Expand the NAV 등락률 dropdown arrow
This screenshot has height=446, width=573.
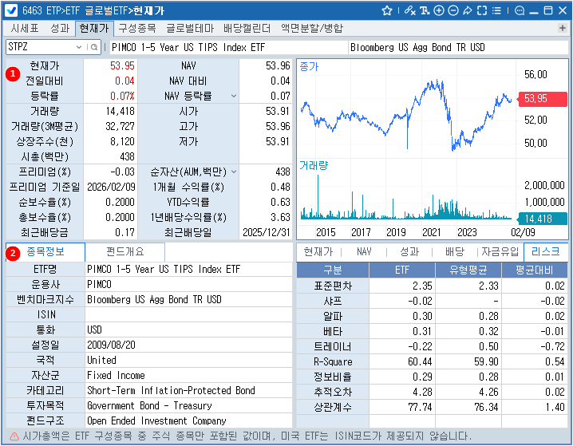coord(233,96)
